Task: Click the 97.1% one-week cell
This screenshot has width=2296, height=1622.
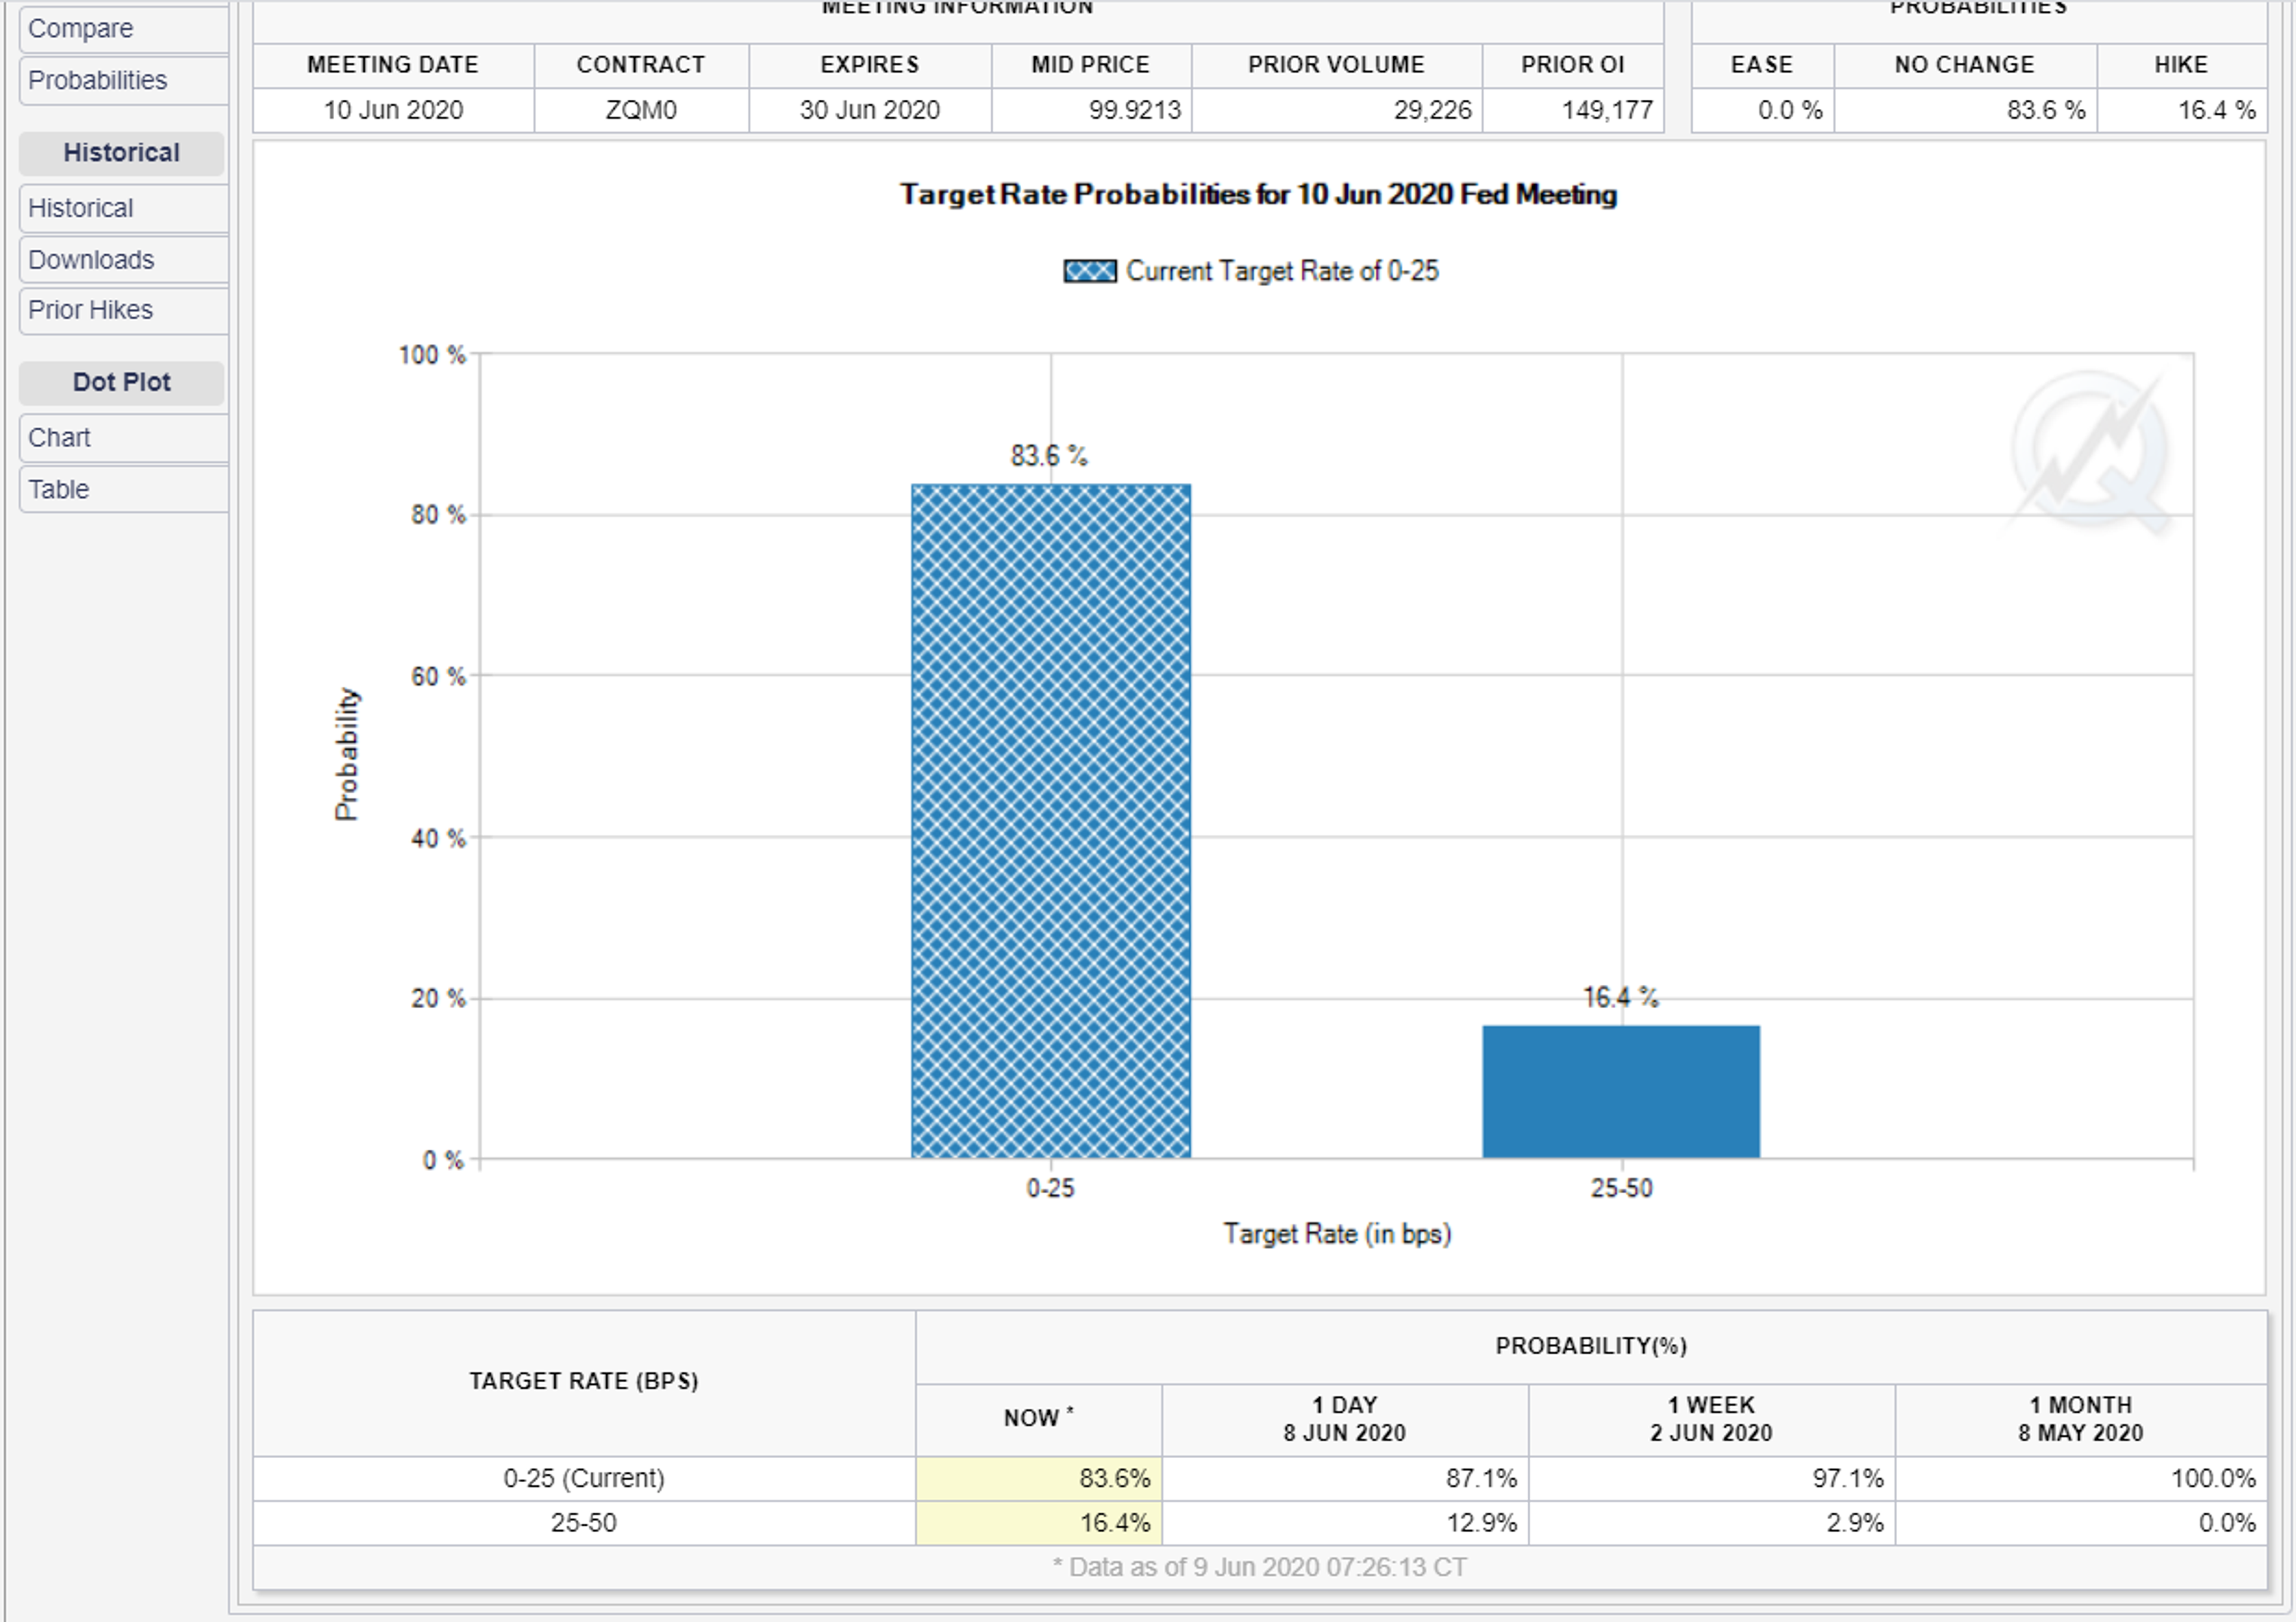Action: (x=1711, y=1478)
